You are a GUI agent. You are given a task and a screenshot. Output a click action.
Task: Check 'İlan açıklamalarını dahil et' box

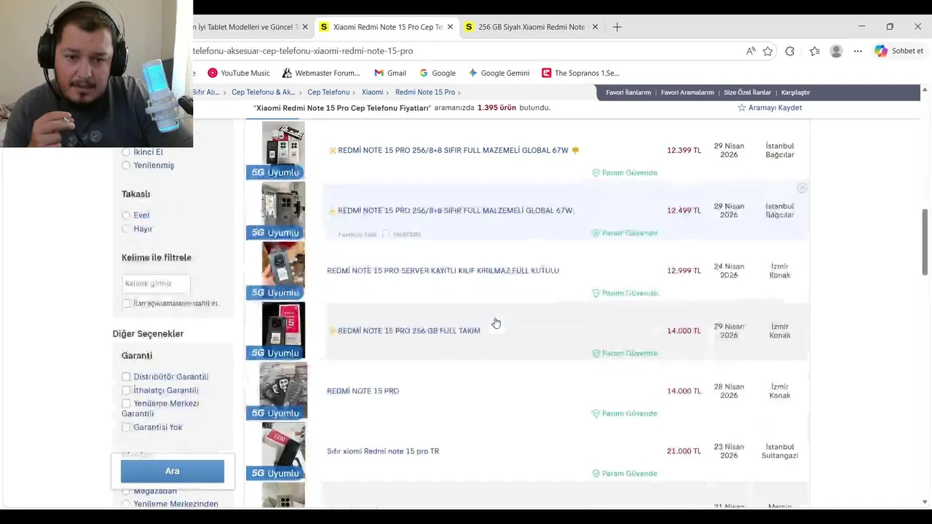point(126,303)
